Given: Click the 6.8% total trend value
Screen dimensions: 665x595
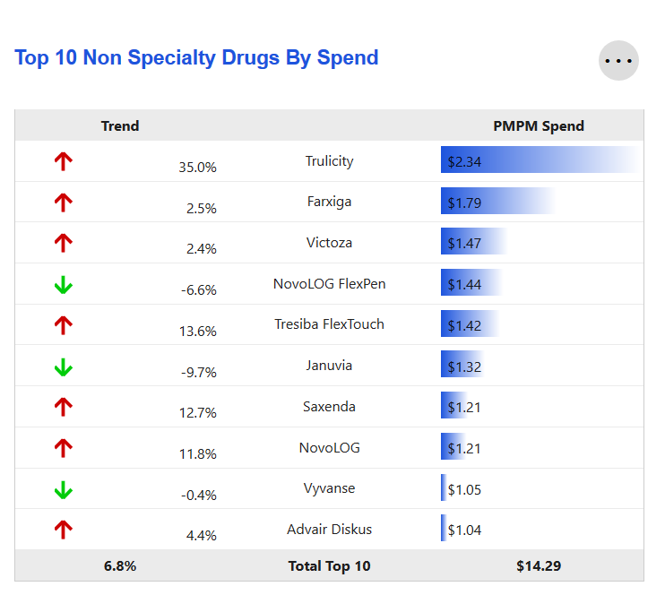Looking at the screenshot, I should (x=120, y=566).
